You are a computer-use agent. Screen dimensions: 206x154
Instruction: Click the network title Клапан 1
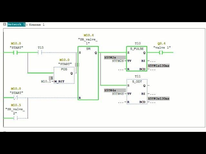point(37,25)
